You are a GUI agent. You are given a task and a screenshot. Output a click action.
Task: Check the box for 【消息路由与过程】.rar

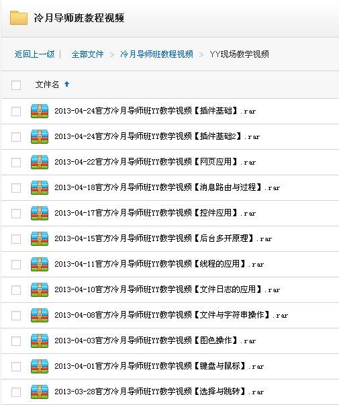pos(16,188)
